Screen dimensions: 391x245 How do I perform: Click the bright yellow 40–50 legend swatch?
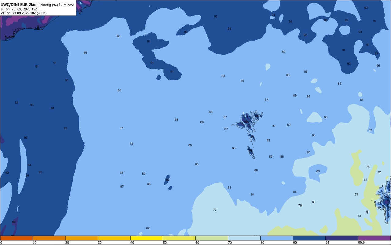pyautogui.click(x=147, y=238)
